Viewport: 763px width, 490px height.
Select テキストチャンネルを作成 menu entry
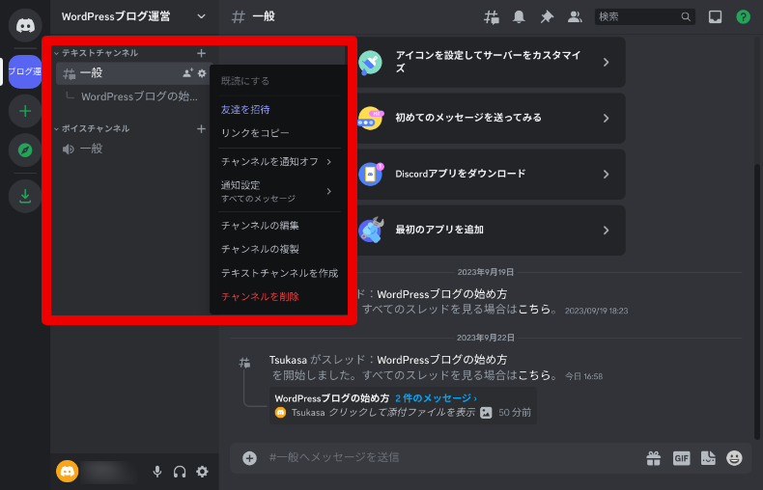tap(279, 273)
